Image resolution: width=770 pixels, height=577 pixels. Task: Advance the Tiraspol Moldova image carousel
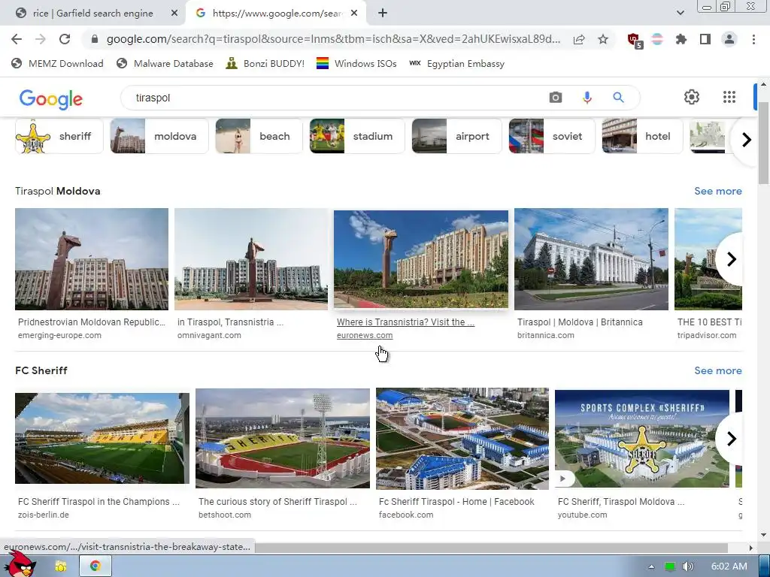click(x=731, y=259)
